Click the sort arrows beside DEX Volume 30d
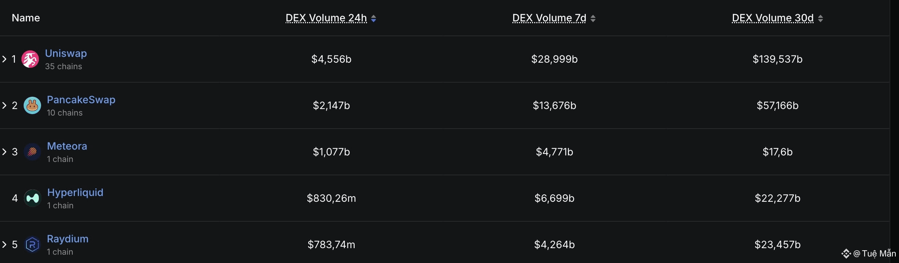This screenshot has width=899, height=263. 821,18
